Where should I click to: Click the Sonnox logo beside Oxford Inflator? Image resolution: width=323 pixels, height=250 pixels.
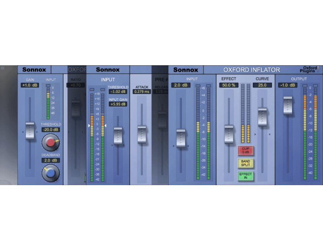[186, 70]
